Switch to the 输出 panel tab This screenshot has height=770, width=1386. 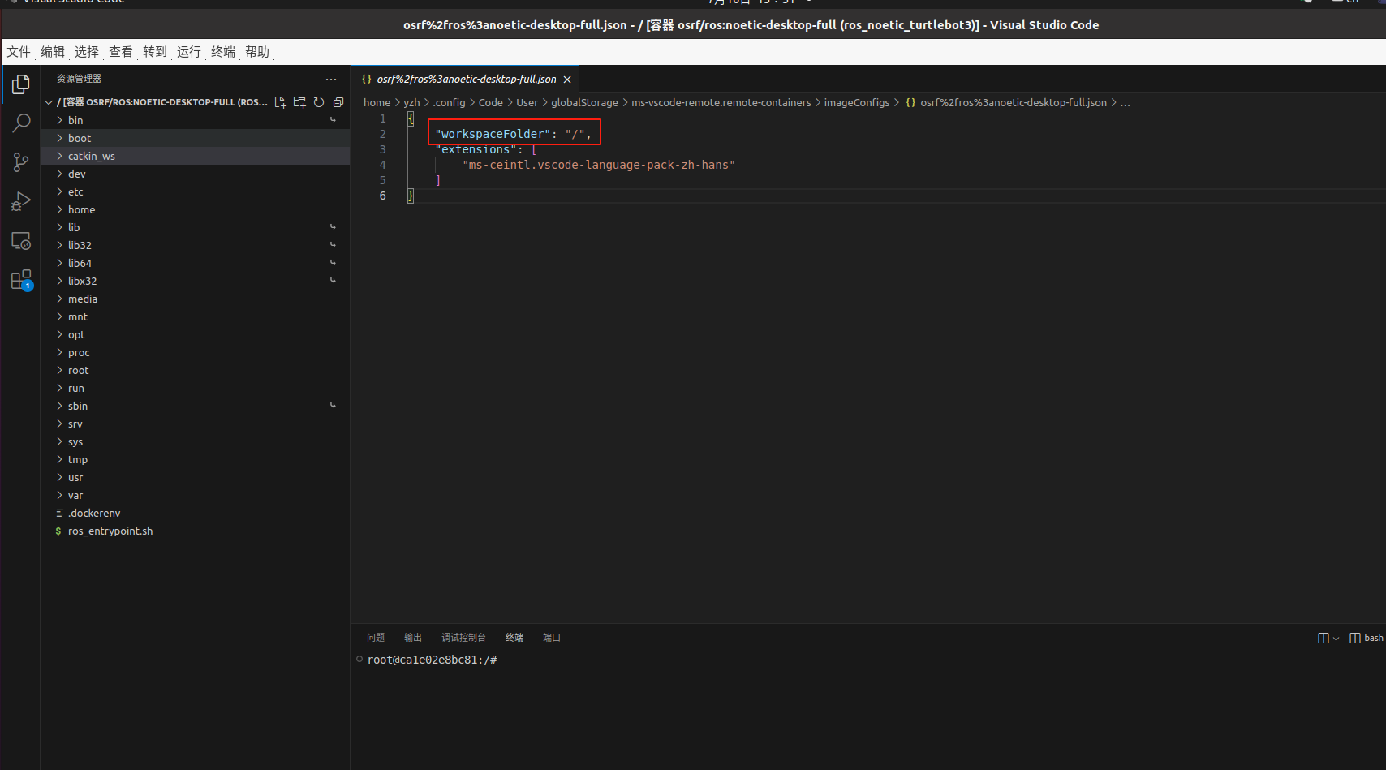coord(412,638)
